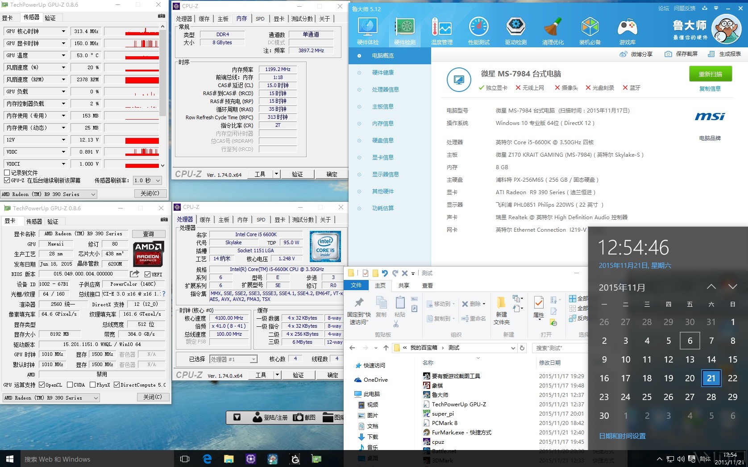The height and width of the screenshot is (467, 748).
Task: Click camera screenshot icon in lower GPU-Z card window
Action: tap(164, 219)
